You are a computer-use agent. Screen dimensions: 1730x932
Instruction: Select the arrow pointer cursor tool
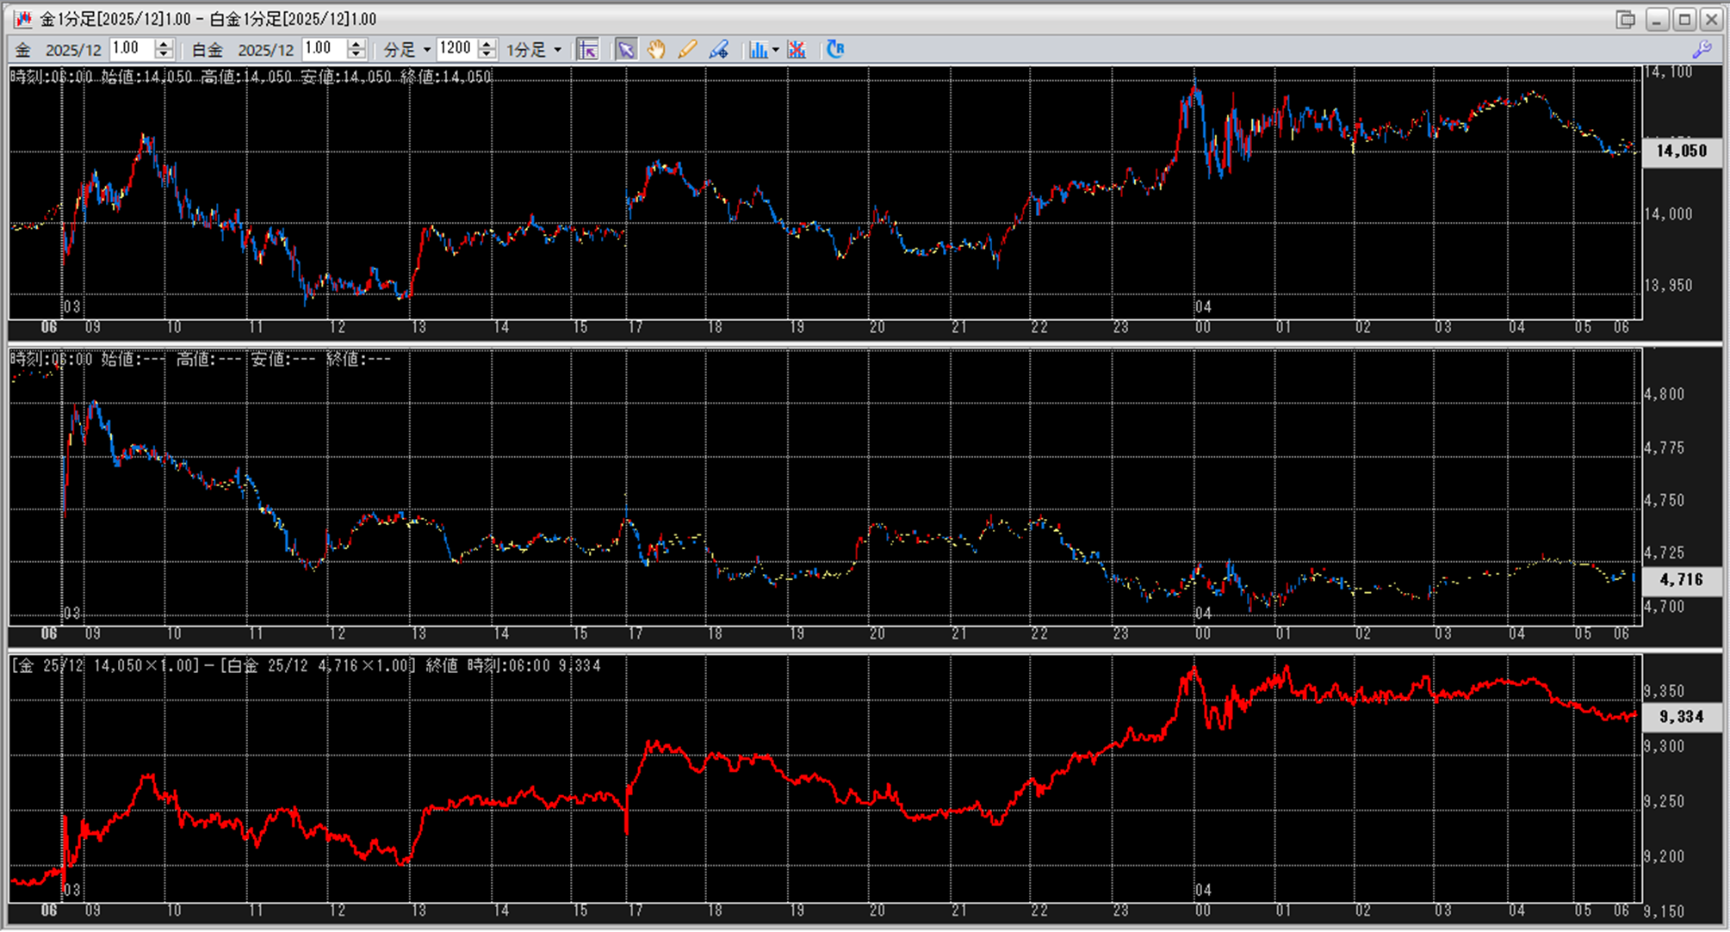(625, 50)
